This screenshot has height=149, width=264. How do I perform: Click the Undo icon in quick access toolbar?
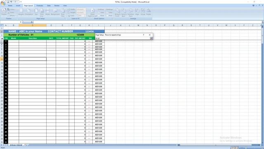(11, 2)
